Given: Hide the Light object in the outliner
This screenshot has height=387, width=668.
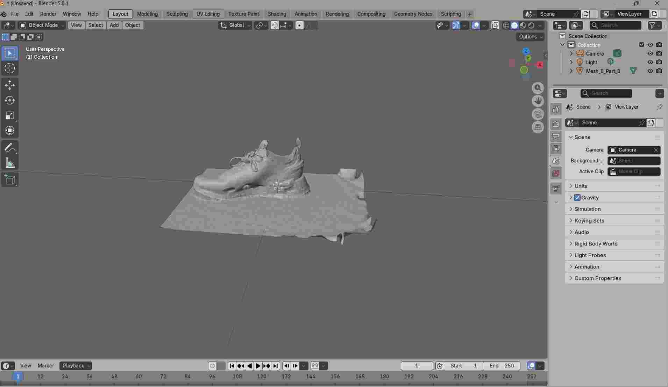Looking at the screenshot, I should tap(650, 62).
